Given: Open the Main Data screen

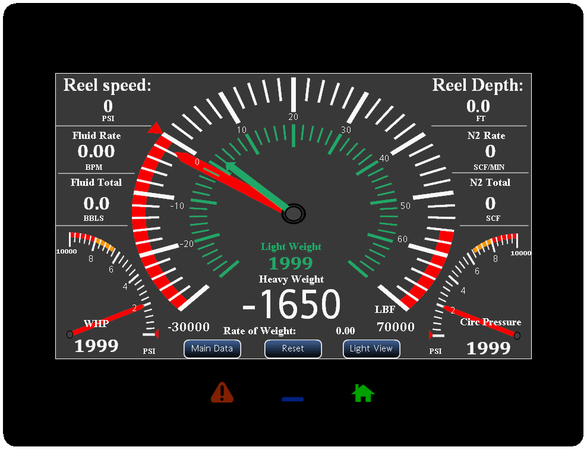Looking at the screenshot, I should [x=212, y=348].
